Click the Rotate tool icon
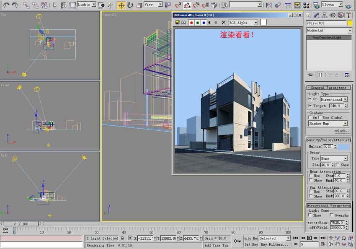The image size is (356, 249). pyautogui.click(x=130, y=5)
